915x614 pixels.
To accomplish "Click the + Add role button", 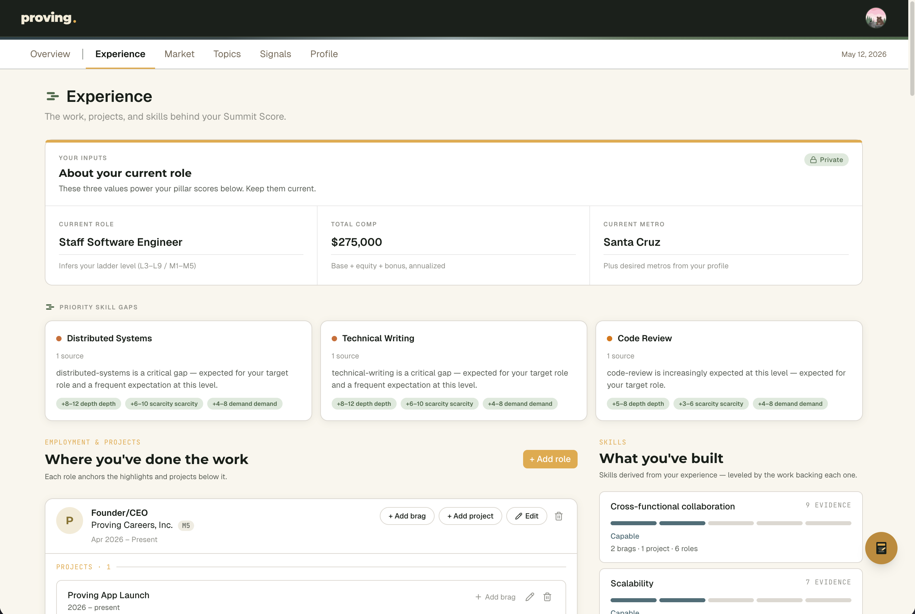I will pyautogui.click(x=550, y=459).
